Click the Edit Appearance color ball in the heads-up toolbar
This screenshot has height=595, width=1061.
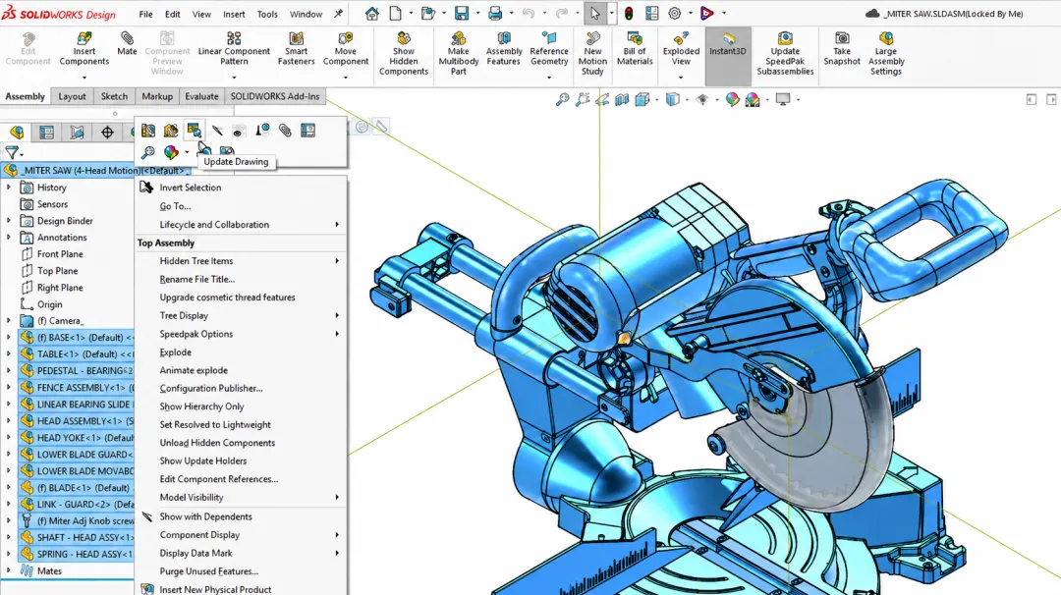[732, 100]
